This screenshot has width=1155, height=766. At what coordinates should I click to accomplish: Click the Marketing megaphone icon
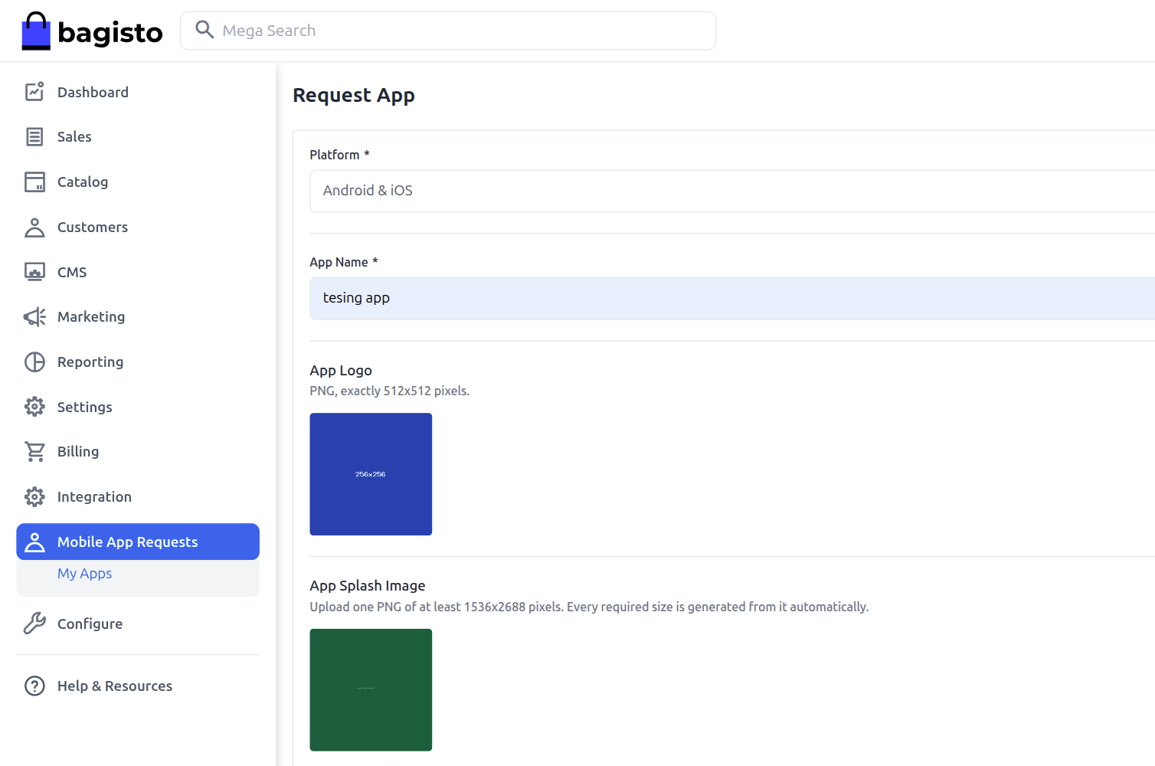34,316
